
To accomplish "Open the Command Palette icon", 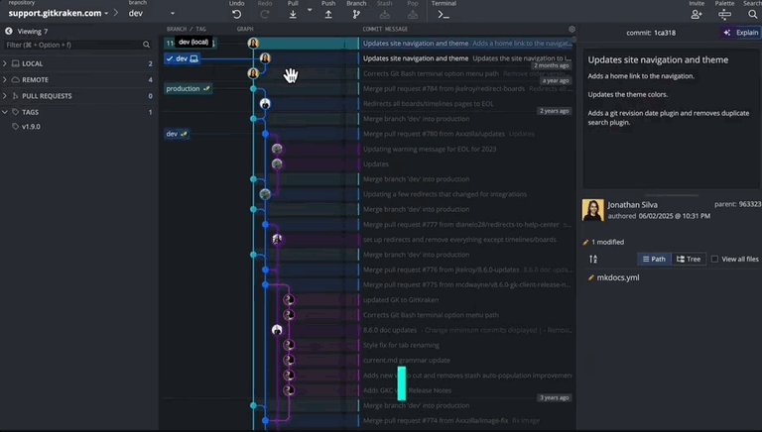I will [724, 14].
